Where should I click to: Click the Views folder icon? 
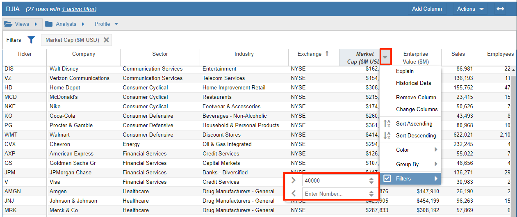pyautogui.click(x=8, y=24)
